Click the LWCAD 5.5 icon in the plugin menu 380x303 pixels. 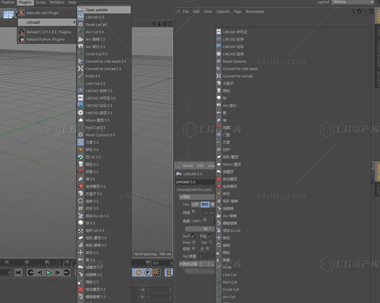tap(81, 17)
